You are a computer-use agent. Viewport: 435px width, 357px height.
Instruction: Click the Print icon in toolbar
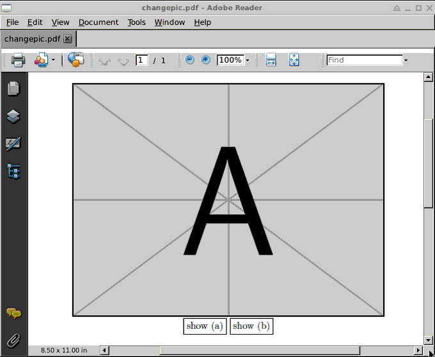(x=19, y=60)
